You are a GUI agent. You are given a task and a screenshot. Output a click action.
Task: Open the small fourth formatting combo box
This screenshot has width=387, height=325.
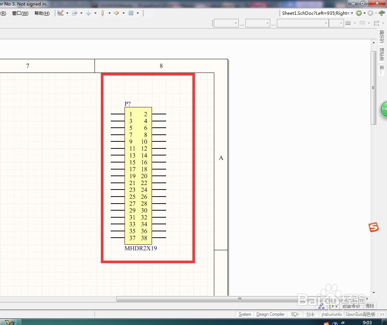click(x=337, y=23)
